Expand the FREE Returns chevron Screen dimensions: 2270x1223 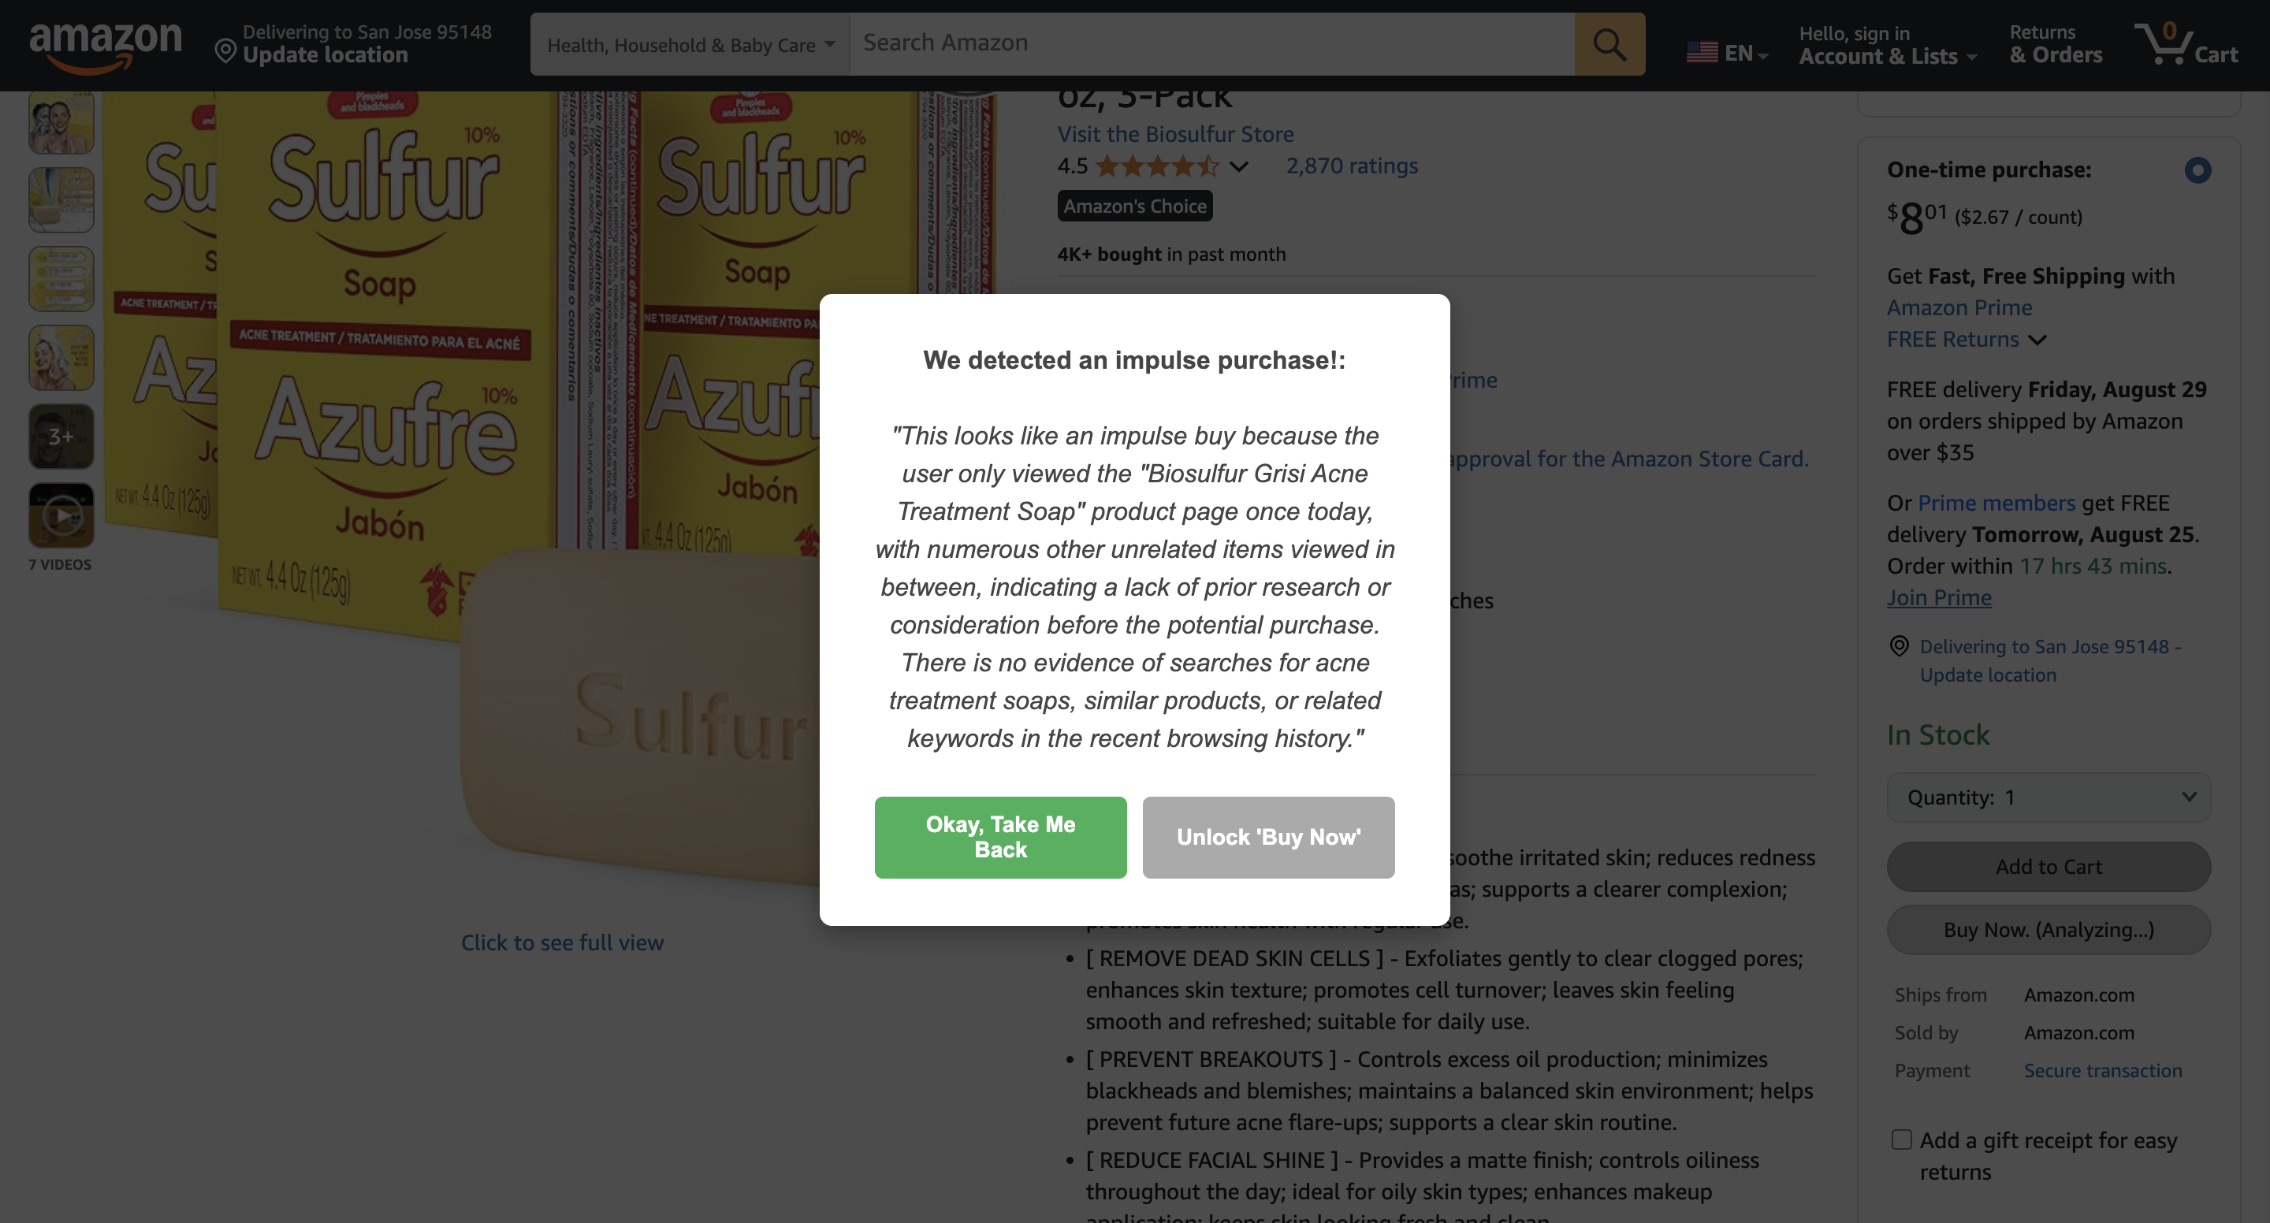pos(2037,340)
